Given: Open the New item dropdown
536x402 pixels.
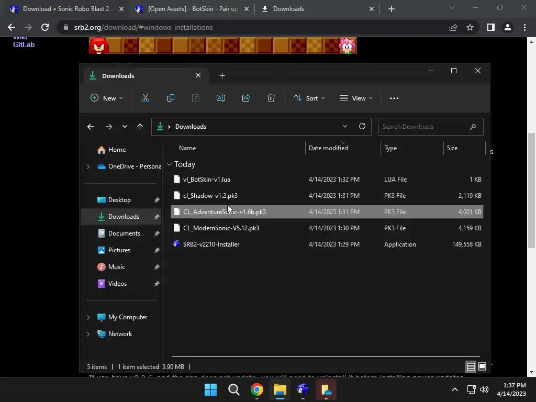Looking at the screenshot, I should (x=106, y=98).
